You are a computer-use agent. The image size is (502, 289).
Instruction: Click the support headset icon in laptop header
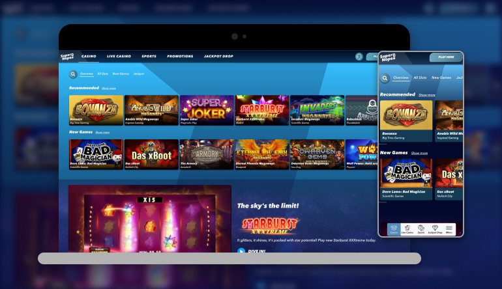(x=359, y=57)
